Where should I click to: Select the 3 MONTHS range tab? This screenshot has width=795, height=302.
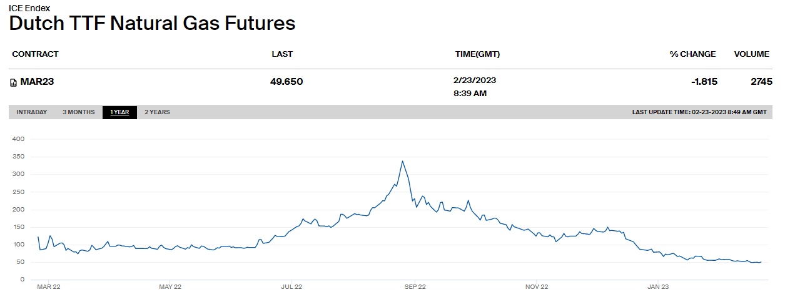tap(79, 112)
